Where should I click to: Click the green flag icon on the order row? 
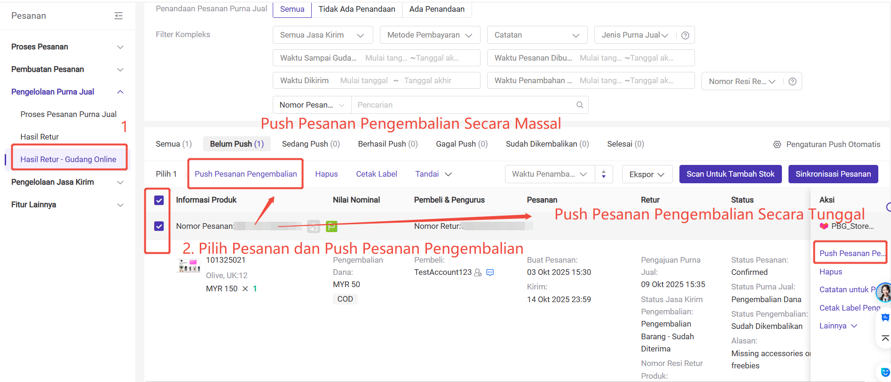331,226
